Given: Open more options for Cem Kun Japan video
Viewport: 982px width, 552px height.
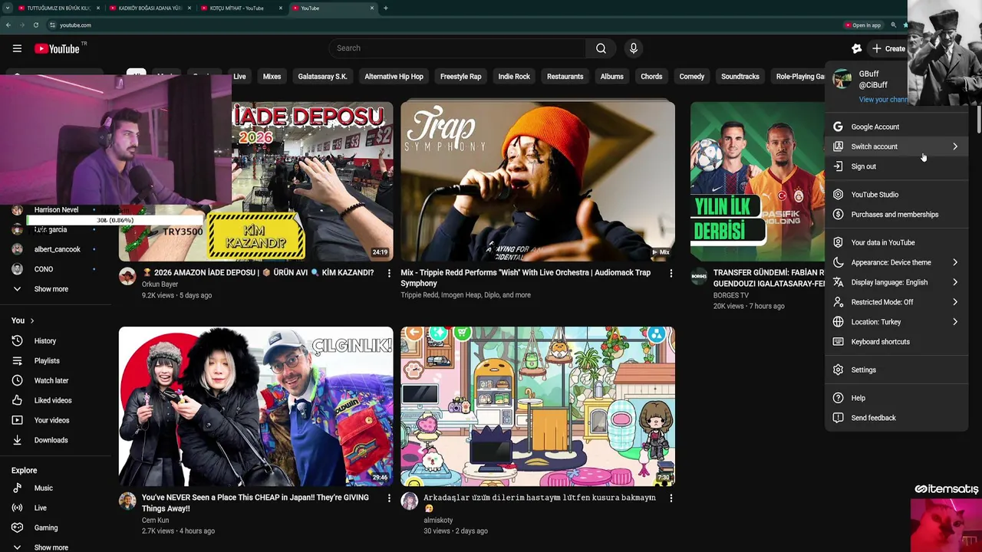Looking at the screenshot, I should click(389, 498).
